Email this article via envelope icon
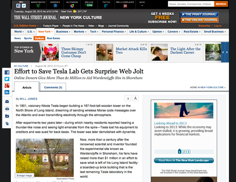Viewport: 236px width, 182px height. point(7,102)
